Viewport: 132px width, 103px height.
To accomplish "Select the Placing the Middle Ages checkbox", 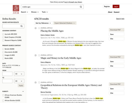I will click(x=39, y=28).
